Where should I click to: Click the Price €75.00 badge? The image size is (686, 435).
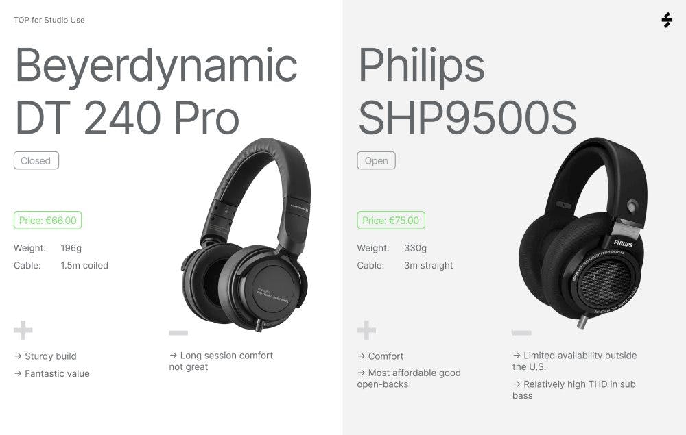pos(391,220)
